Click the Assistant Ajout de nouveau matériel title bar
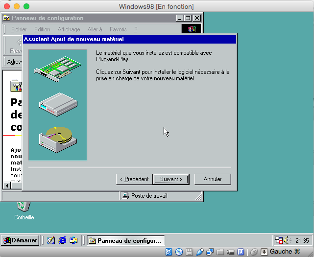 (x=129, y=39)
